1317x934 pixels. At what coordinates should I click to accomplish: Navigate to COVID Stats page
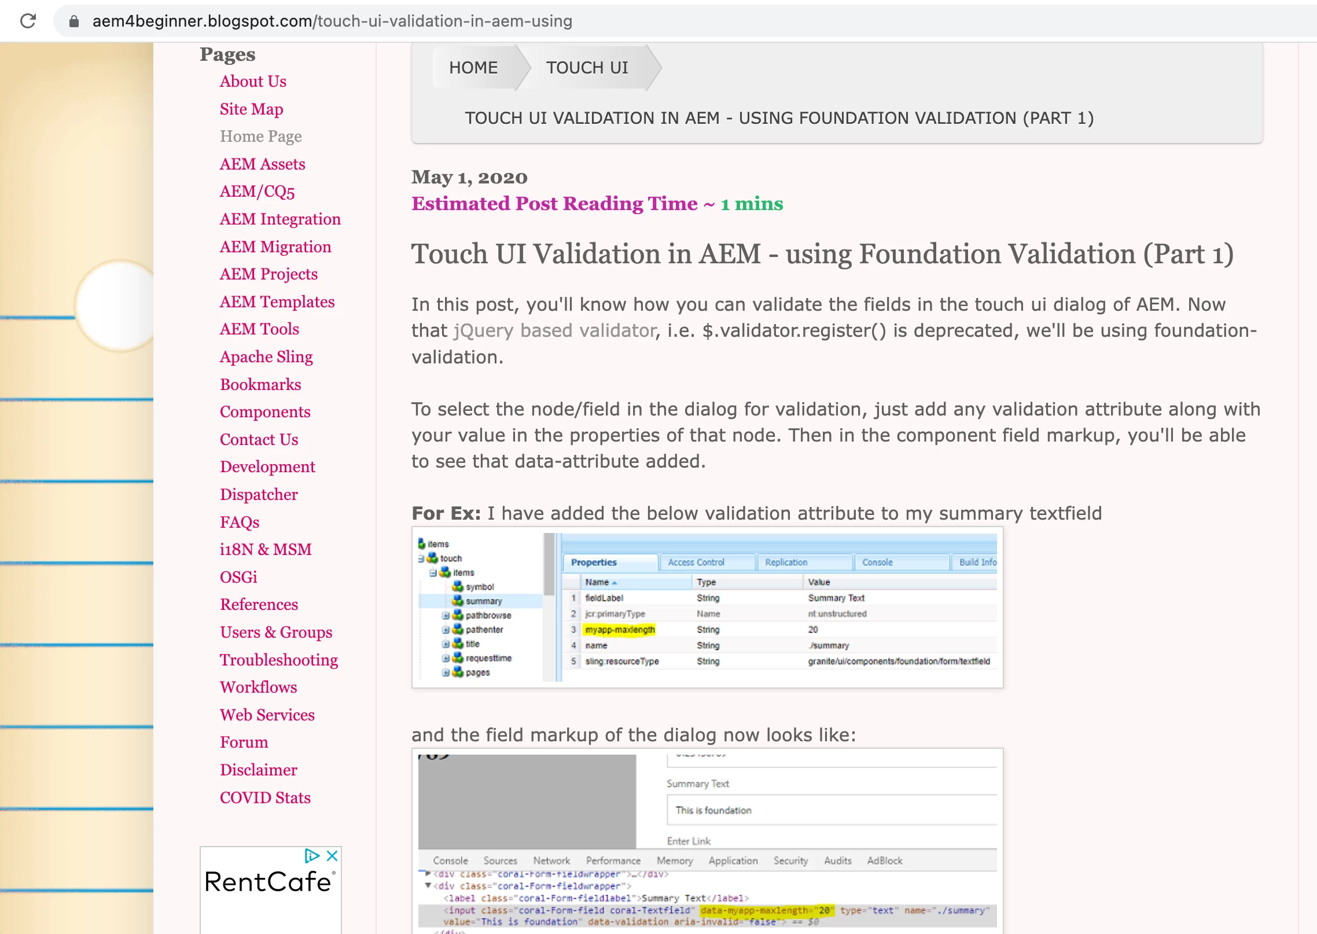pos(265,798)
